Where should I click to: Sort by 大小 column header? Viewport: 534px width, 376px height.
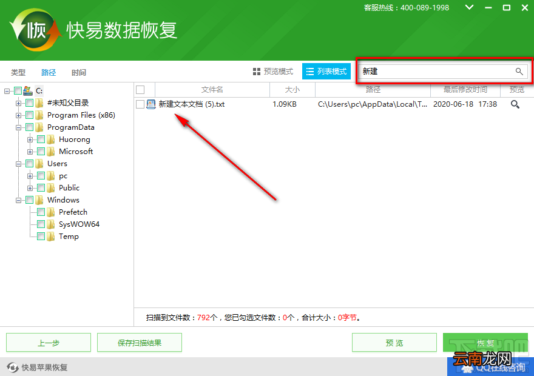tap(292, 90)
